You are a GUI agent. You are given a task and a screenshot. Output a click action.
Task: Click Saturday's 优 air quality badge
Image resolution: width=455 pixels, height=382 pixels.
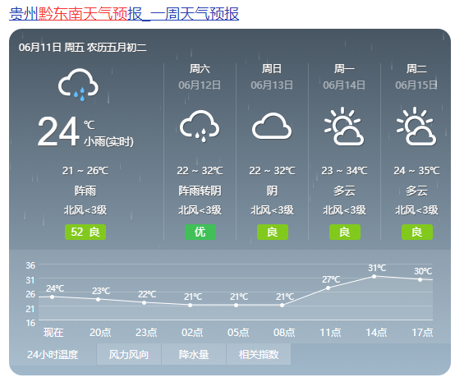pos(200,232)
